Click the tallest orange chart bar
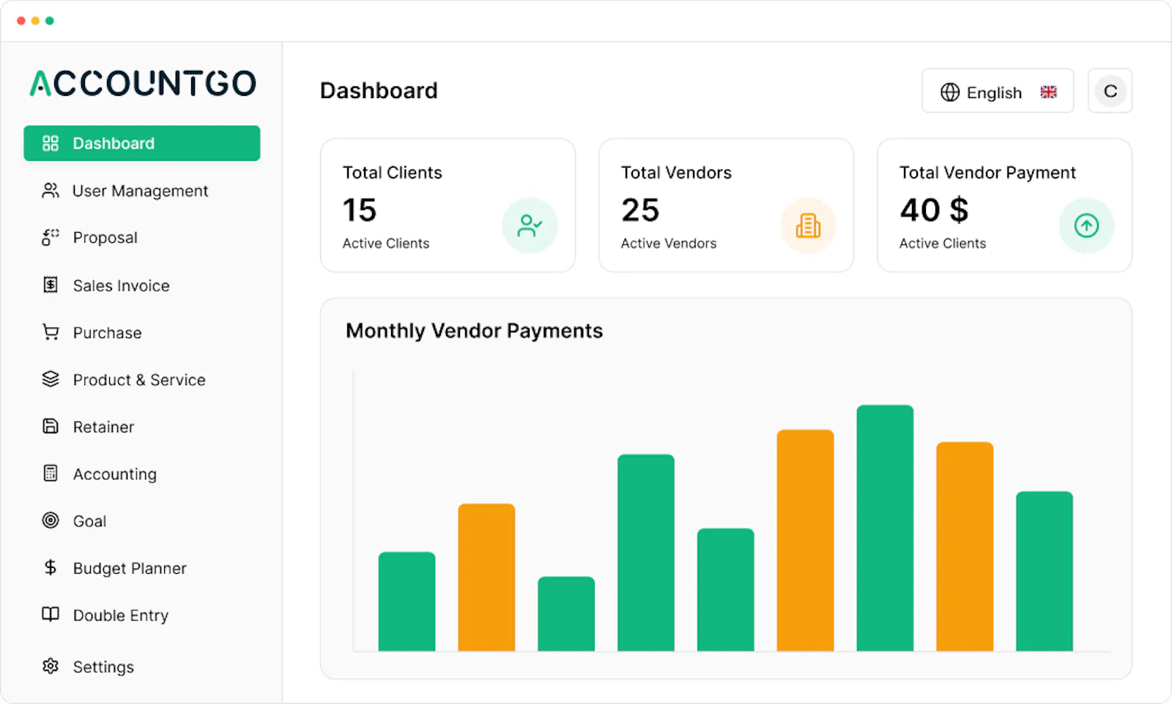Viewport: 1172px width, 704px height. 805,540
